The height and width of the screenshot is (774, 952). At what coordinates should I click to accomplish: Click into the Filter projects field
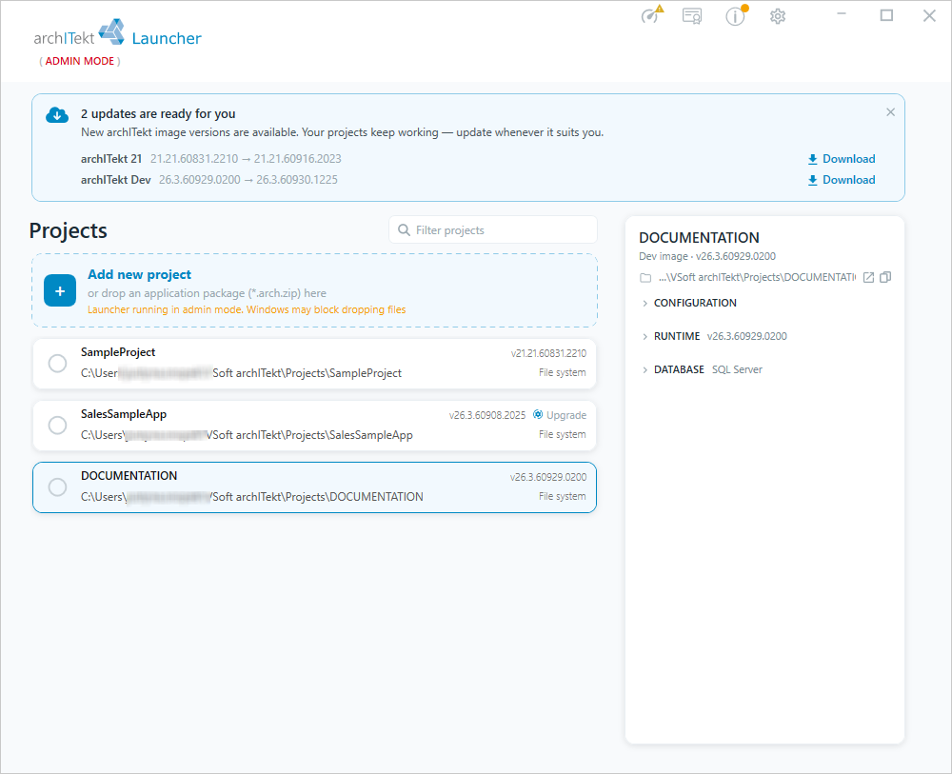pos(493,230)
